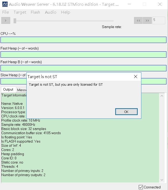Switch to the Messages tab
The width and height of the screenshot is (168, 190).
click(x=21, y=90)
